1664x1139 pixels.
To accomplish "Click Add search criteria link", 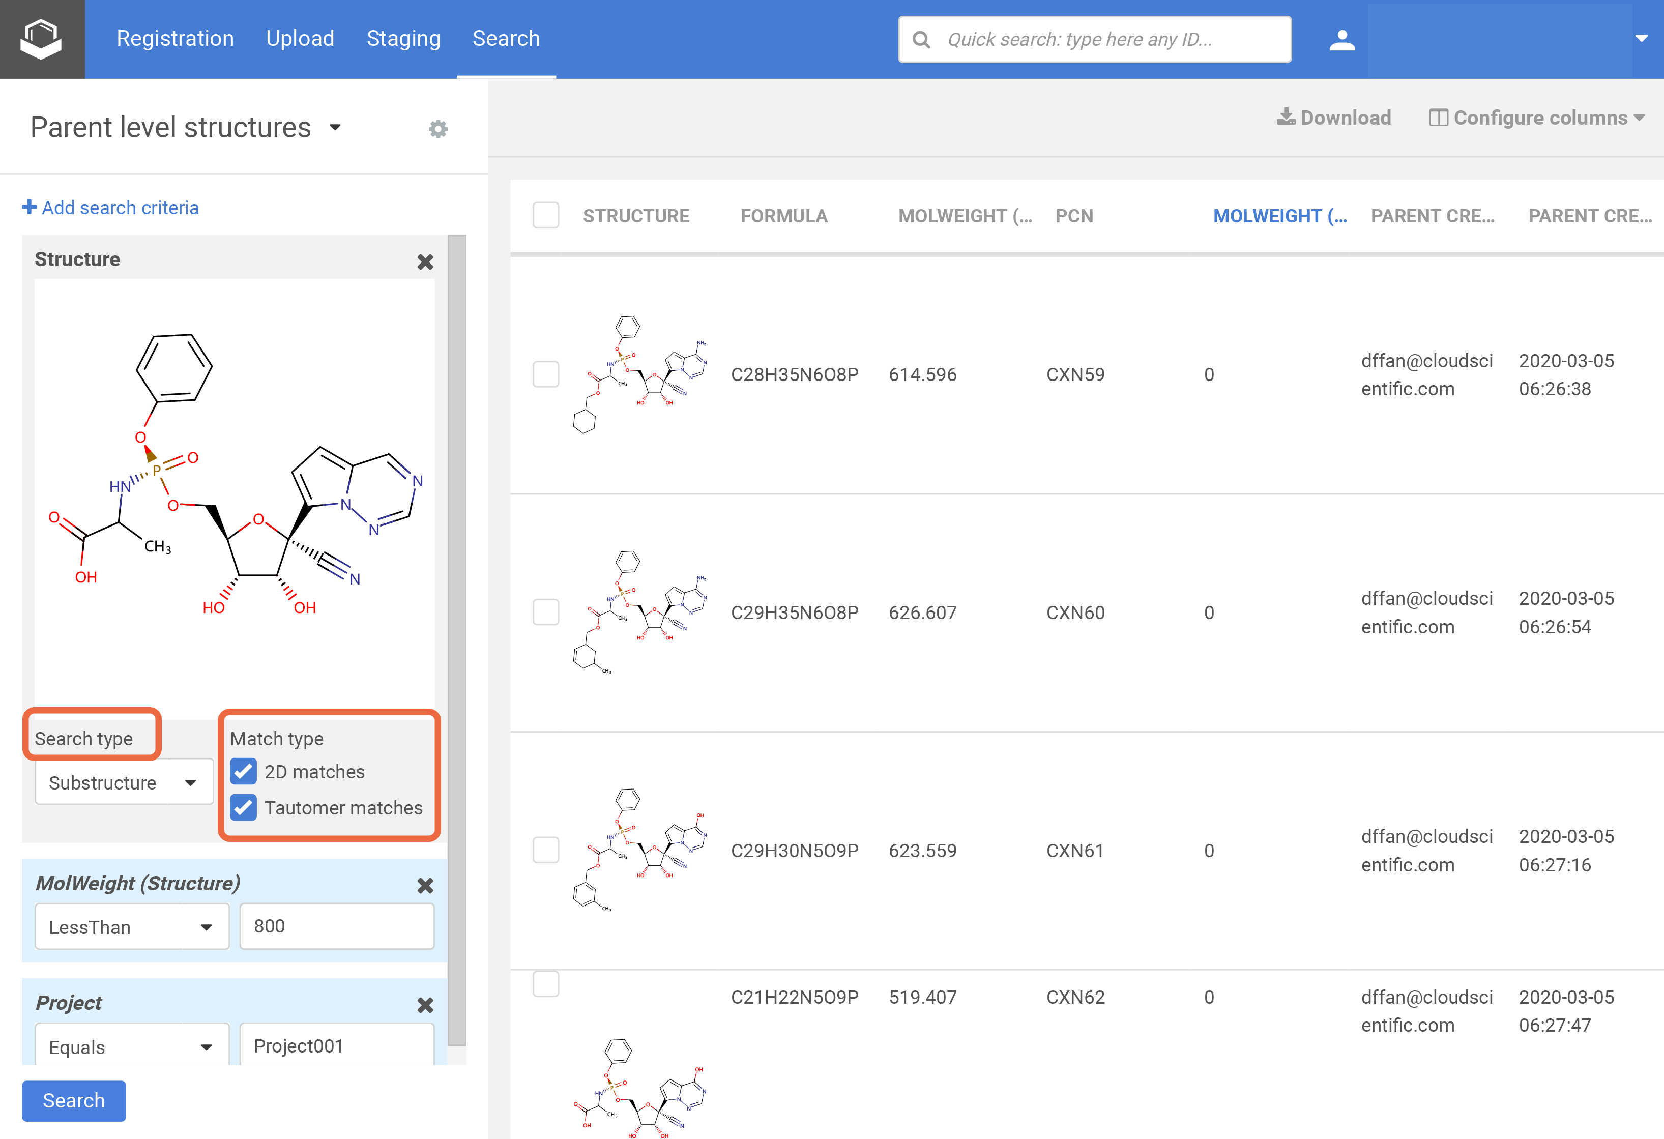I will pyautogui.click(x=120, y=208).
